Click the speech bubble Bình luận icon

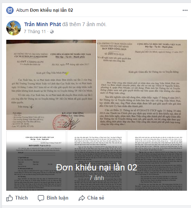point(41,198)
